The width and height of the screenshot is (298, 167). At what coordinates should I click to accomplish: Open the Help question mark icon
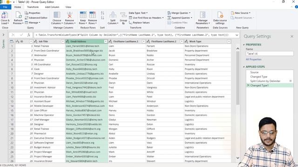(296, 7)
